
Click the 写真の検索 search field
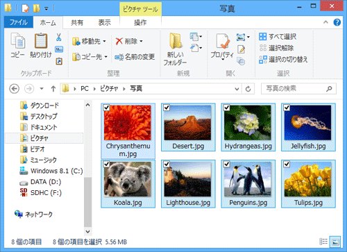click(x=298, y=89)
